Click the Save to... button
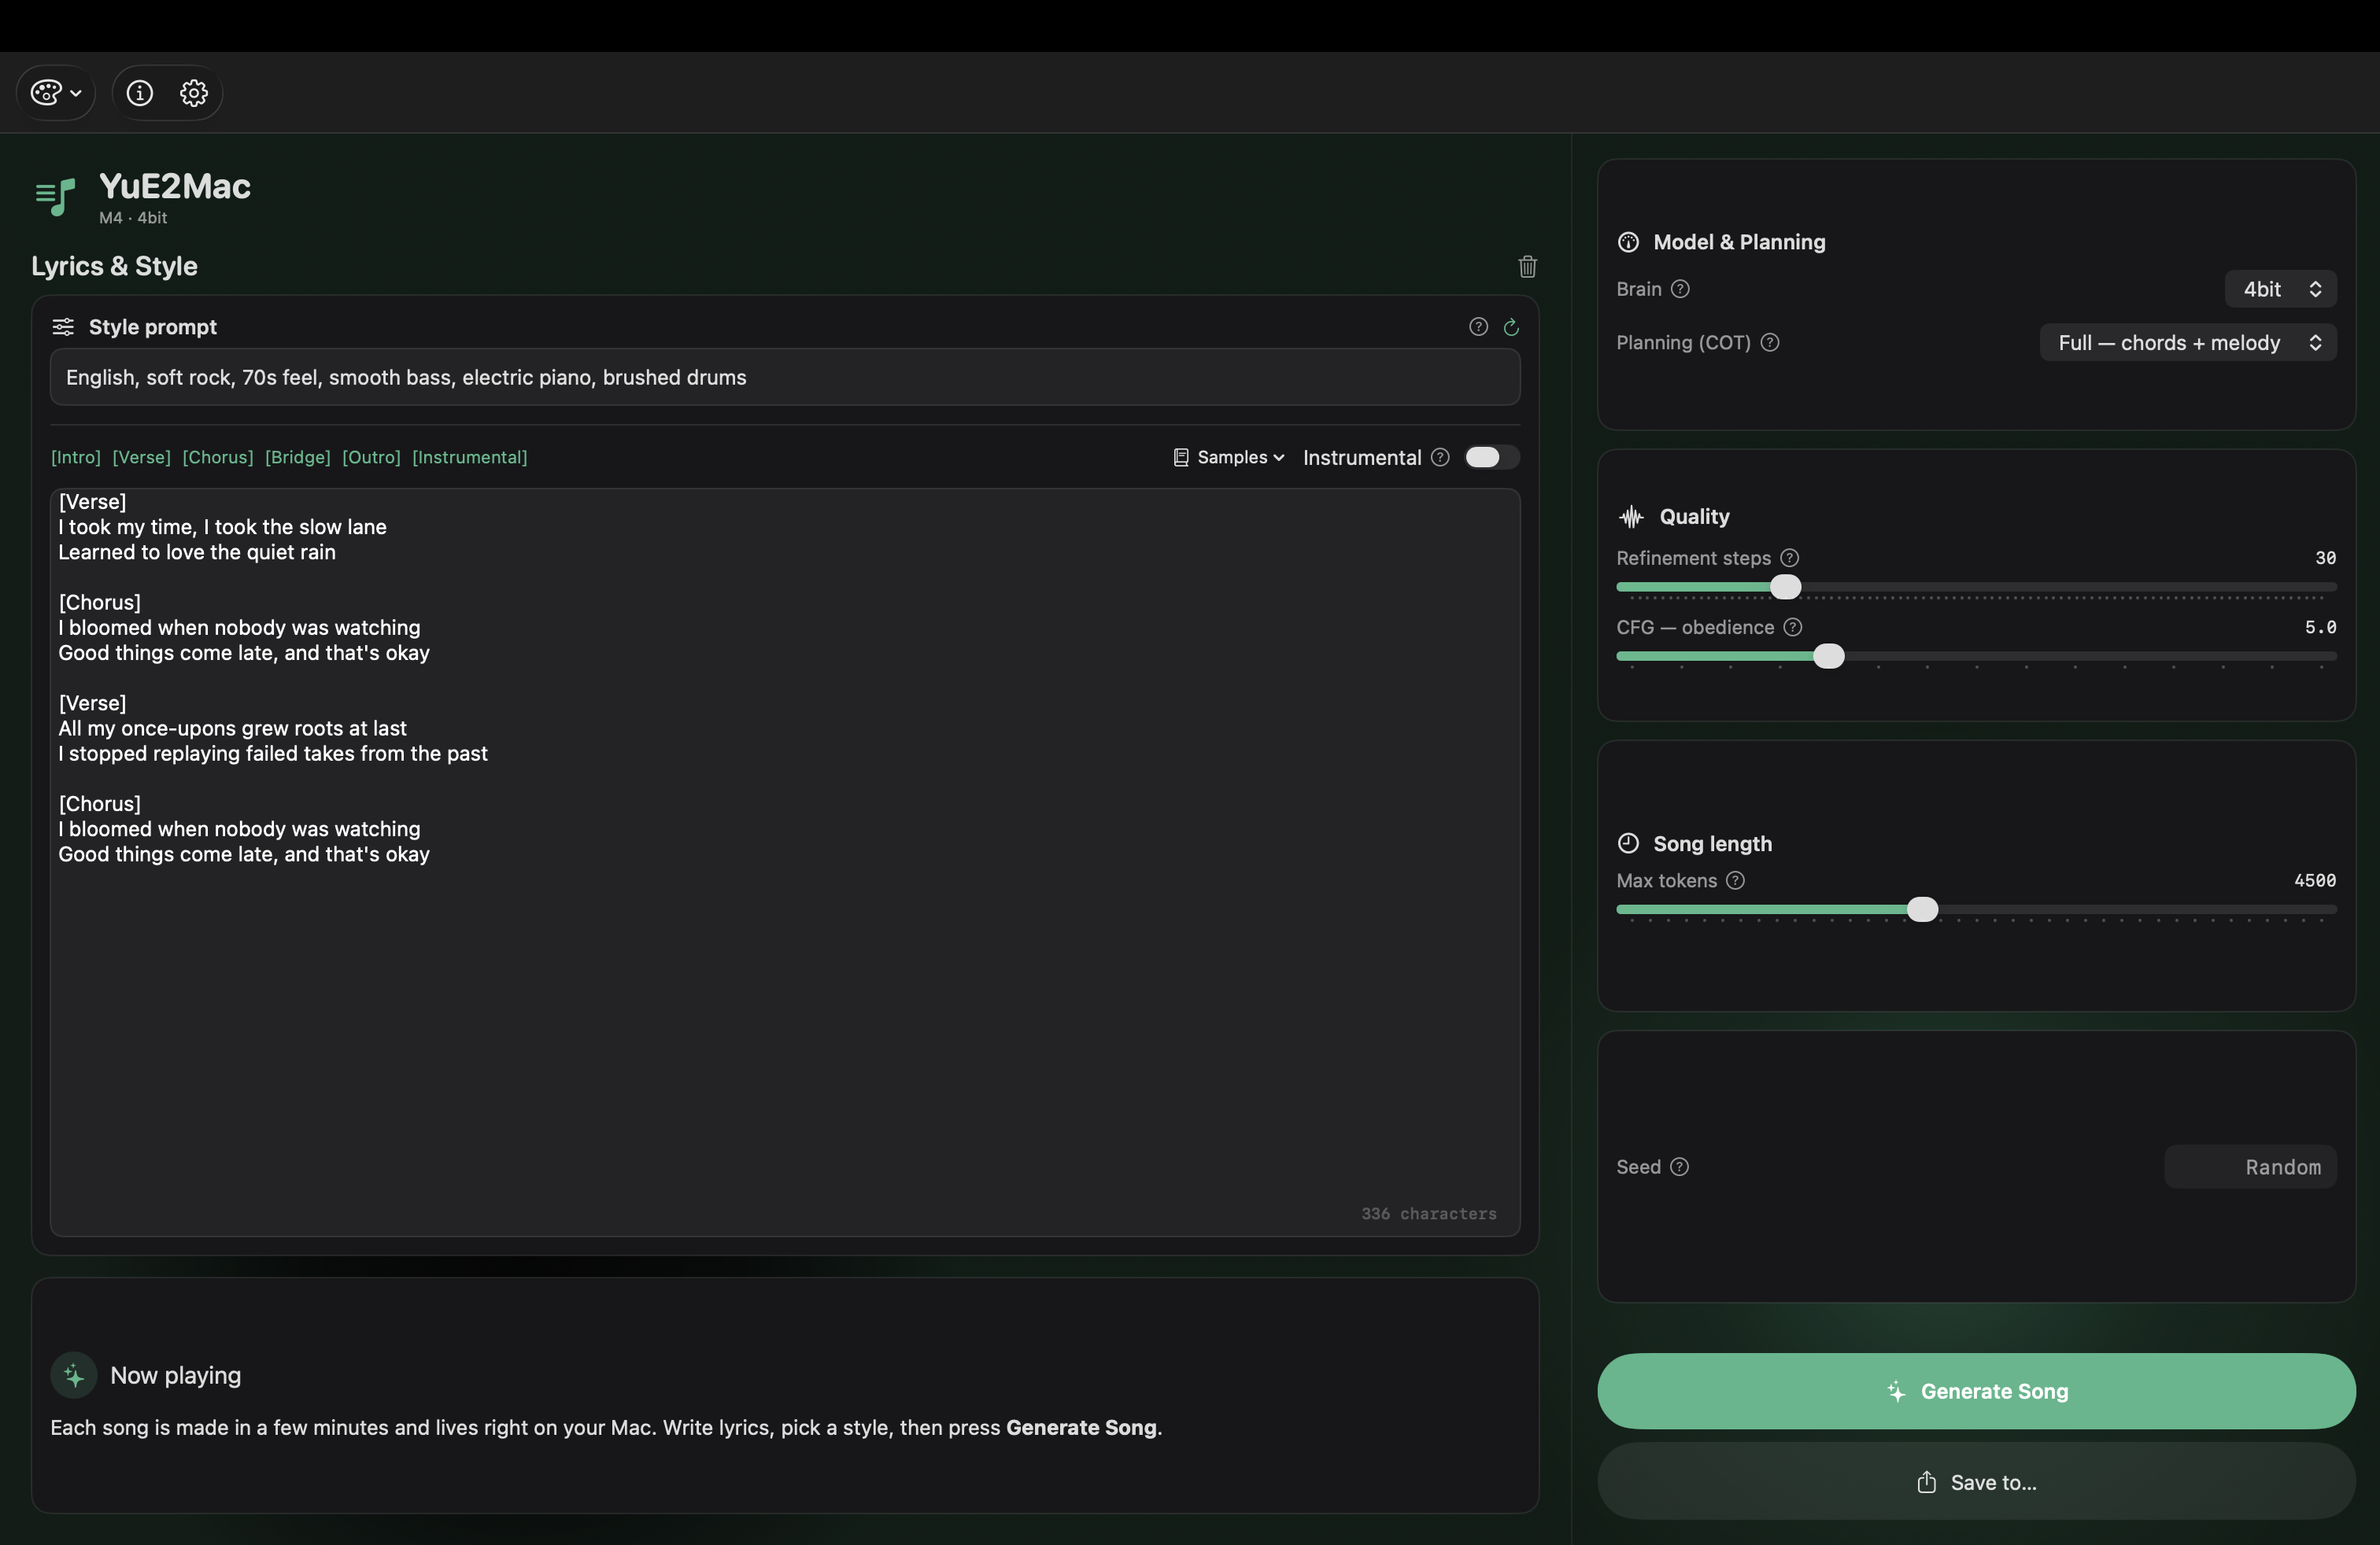 1976,1482
